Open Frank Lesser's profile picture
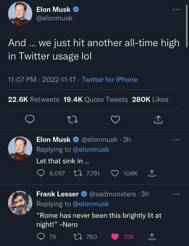 click(20, 203)
